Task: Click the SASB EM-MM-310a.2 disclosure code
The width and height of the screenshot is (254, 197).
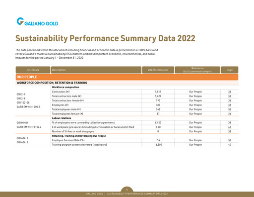Action: pos(29,127)
